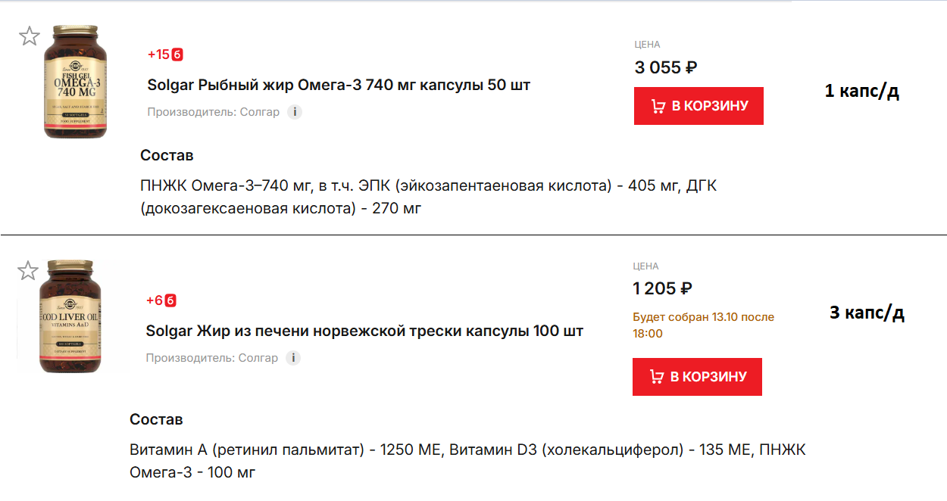Favorite the cod liver oil product star
Image resolution: width=947 pixels, height=501 pixels.
pyautogui.click(x=28, y=270)
